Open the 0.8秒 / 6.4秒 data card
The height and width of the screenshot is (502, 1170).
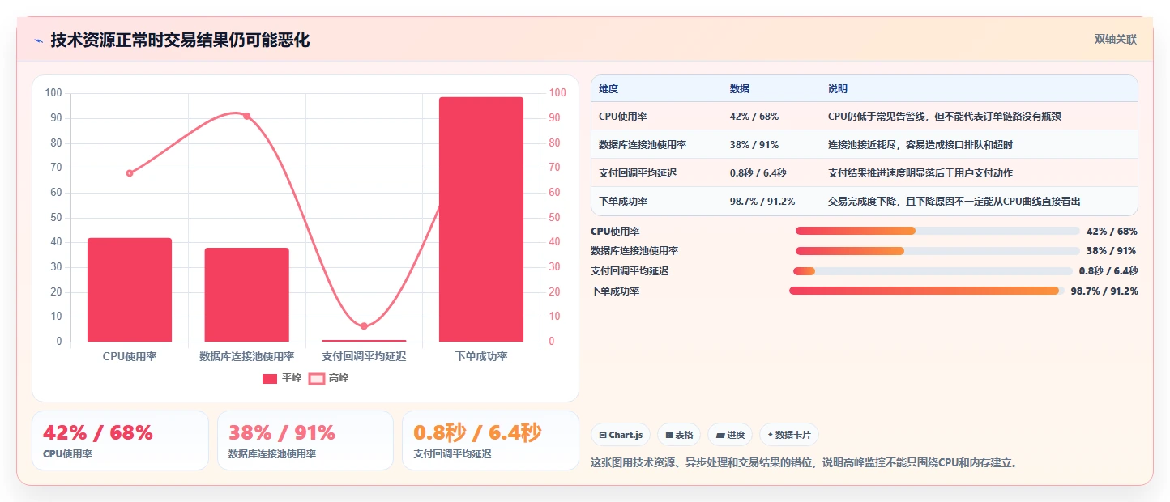tap(490, 440)
